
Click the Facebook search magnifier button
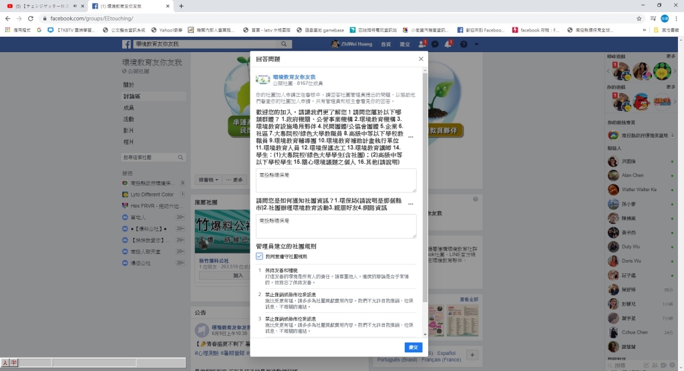click(x=284, y=44)
